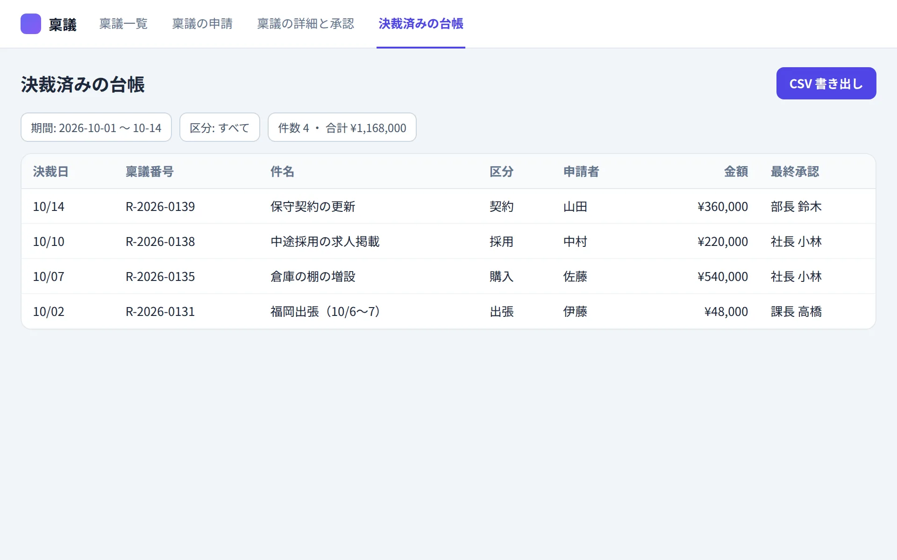Select the 決裁済みの台帳 tab
This screenshot has height=560, width=897.
(x=421, y=24)
